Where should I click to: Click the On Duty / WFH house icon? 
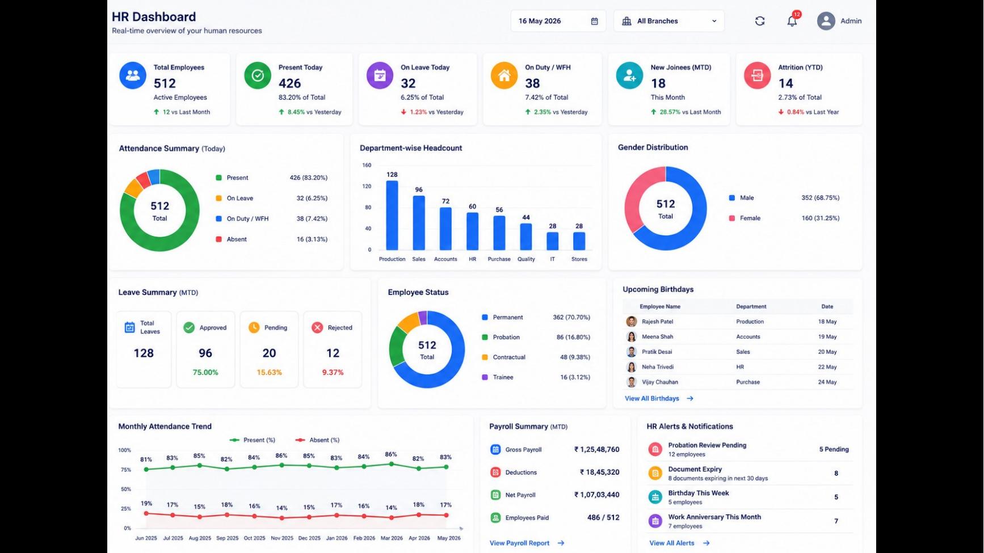504,75
